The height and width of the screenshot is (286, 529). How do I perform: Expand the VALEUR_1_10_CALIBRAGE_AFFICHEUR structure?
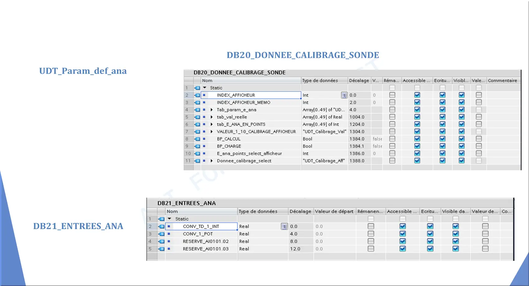click(x=212, y=132)
